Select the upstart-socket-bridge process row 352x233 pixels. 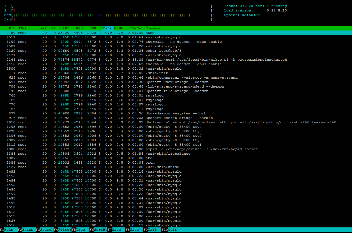tap(176, 118)
